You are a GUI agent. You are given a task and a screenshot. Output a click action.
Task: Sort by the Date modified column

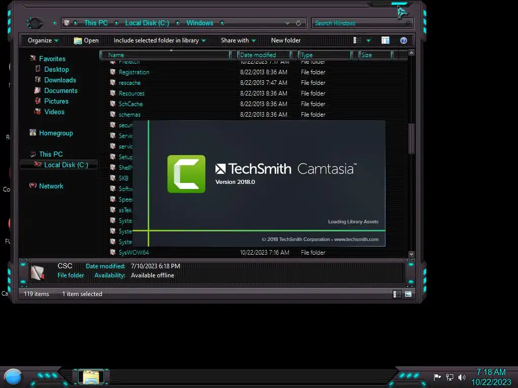pos(264,55)
